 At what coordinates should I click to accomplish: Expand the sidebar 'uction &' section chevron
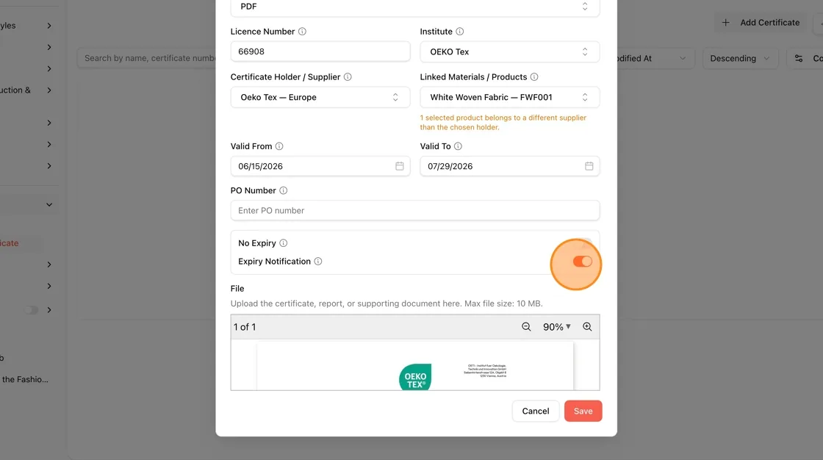48,90
